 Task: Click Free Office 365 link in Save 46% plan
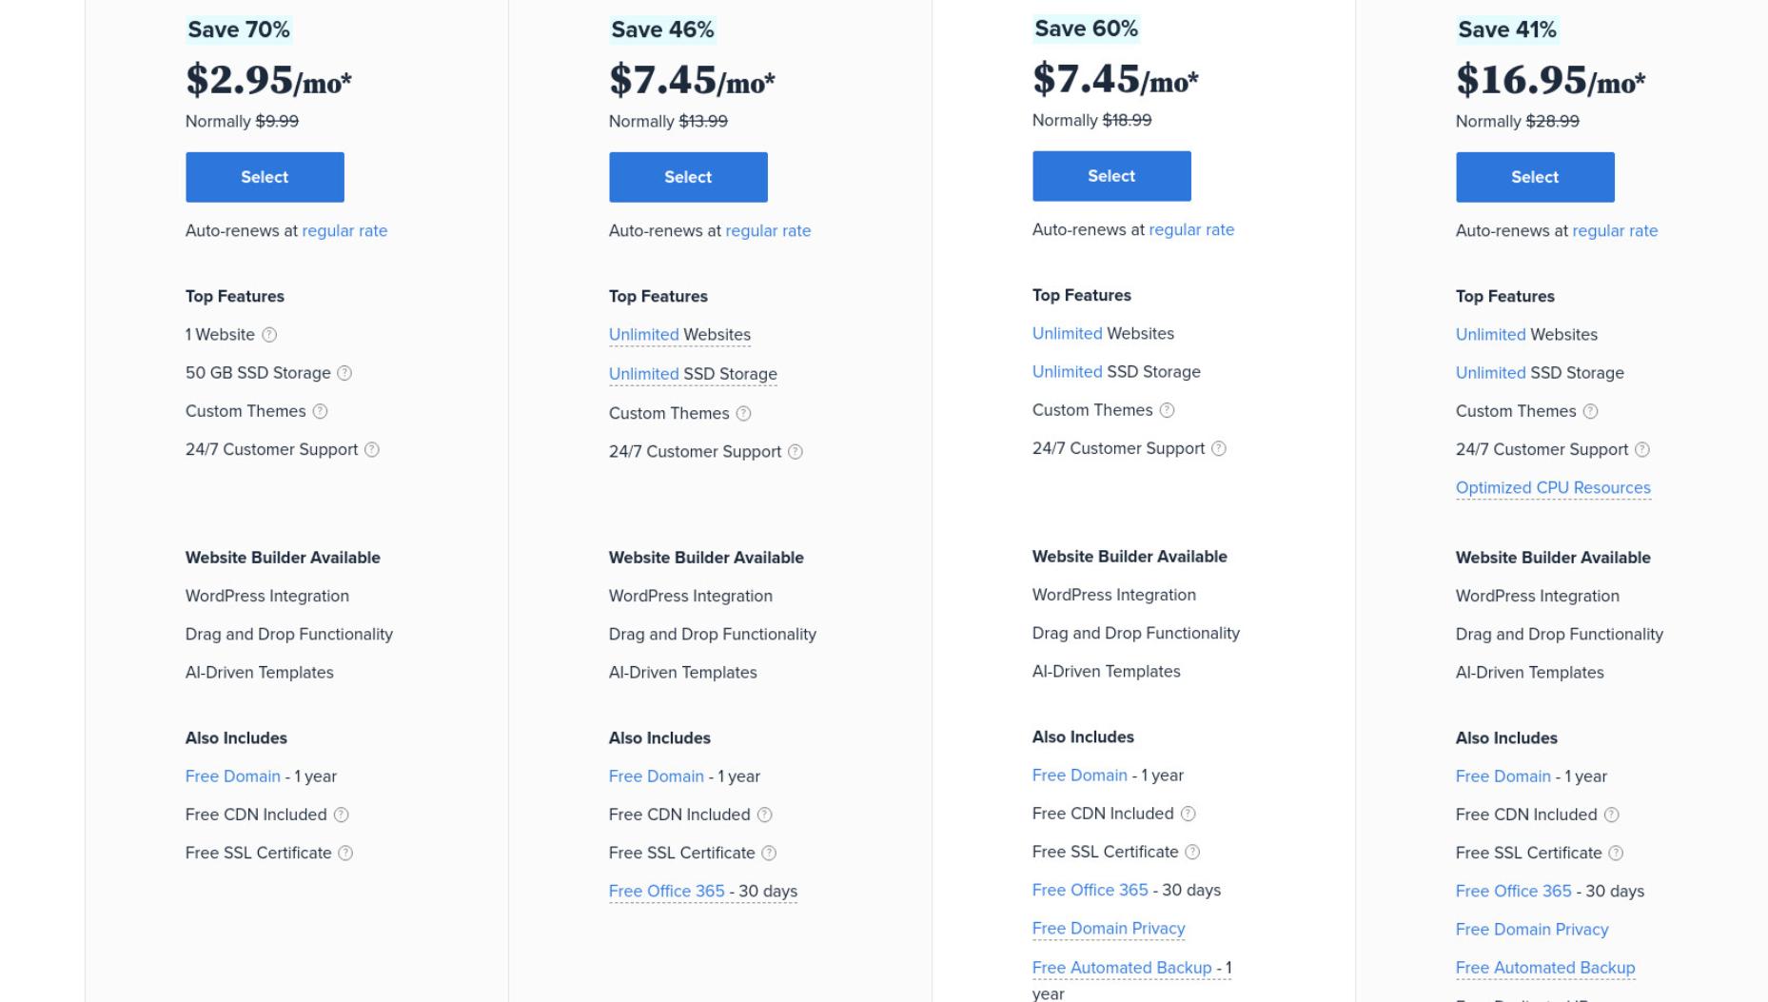click(x=666, y=891)
